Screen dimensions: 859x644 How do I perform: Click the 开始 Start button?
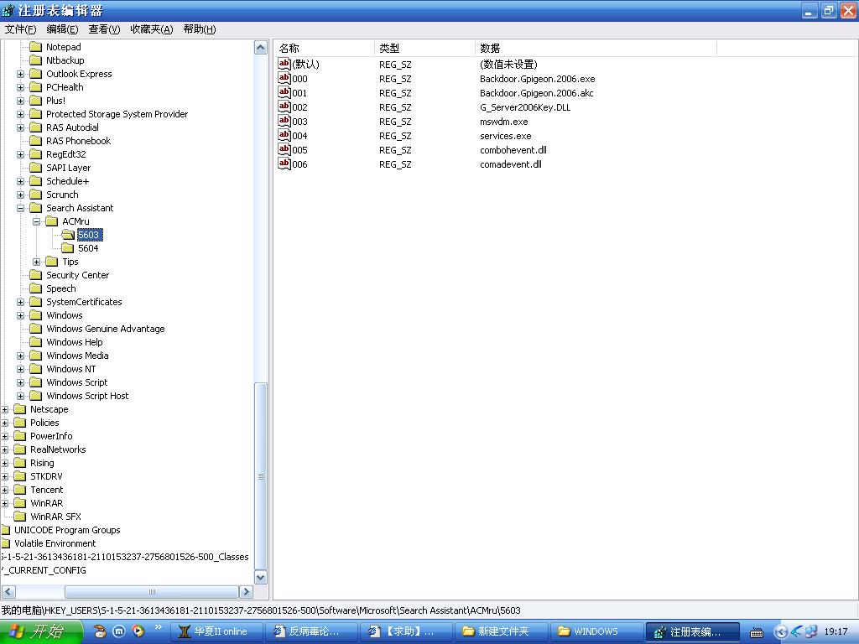[x=41, y=631]
